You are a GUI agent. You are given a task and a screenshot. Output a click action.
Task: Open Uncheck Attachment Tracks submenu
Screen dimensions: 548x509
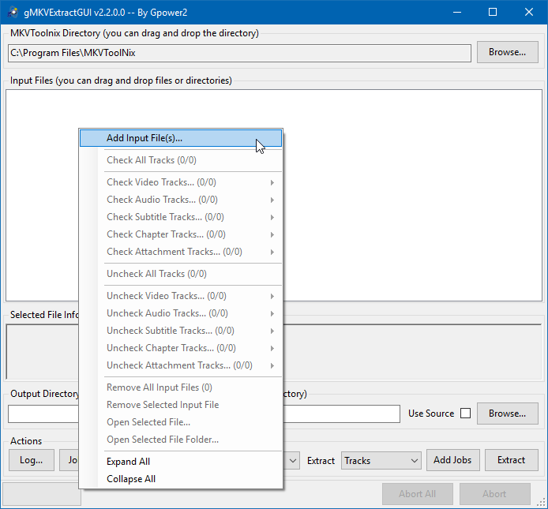tap(181, 365)
